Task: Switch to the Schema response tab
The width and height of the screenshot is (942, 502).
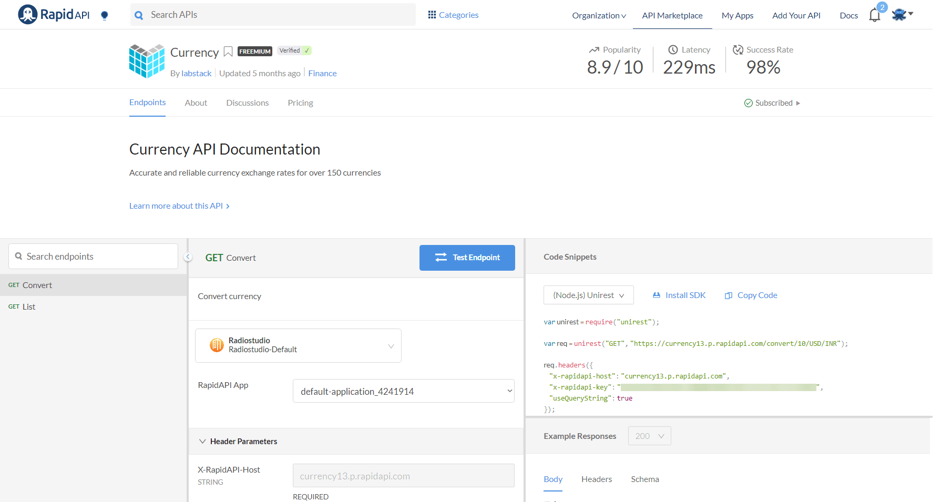Action: pyautogui.click(x=645, y=479)
